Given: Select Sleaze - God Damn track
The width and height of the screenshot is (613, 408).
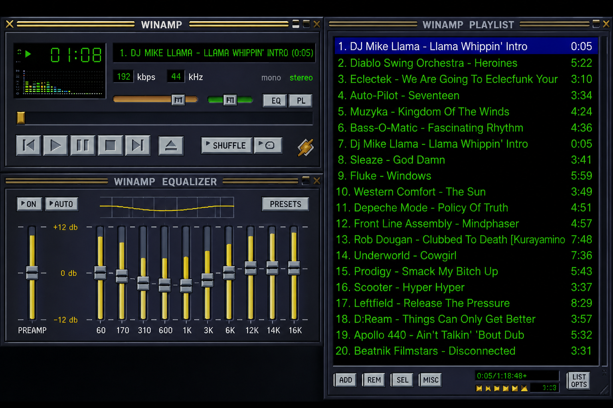Looking at the screenshot, I should coord(466,160).
